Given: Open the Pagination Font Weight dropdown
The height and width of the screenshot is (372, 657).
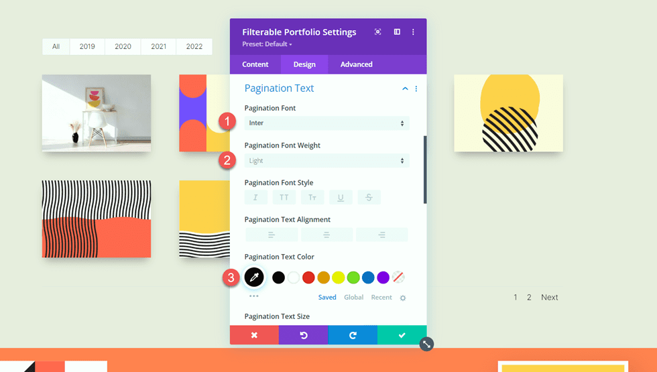Looking at the screenshot, I should coord(326,161).
